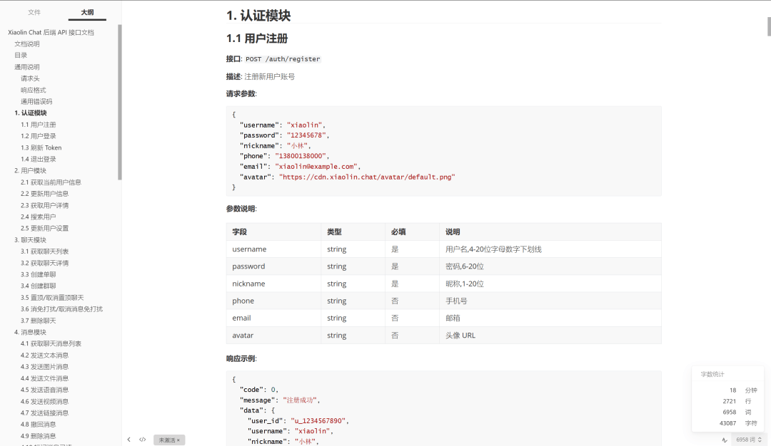Image resolution: width=771 pixels, height=446 pixels.
Task: Open 1.3 刷新 Token outline item
Action: coord(41,147)
